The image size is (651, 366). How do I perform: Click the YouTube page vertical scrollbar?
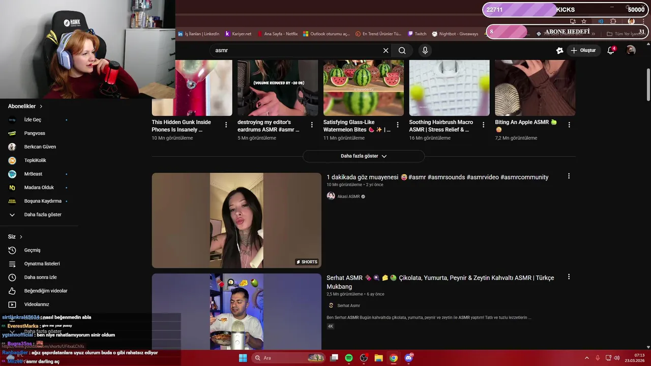point(648,84)
